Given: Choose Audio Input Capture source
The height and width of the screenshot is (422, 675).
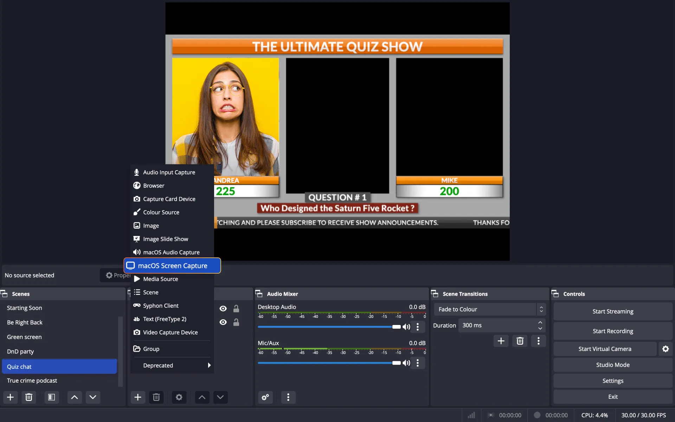Looking at the screenshot, I should tap(172, 172).
